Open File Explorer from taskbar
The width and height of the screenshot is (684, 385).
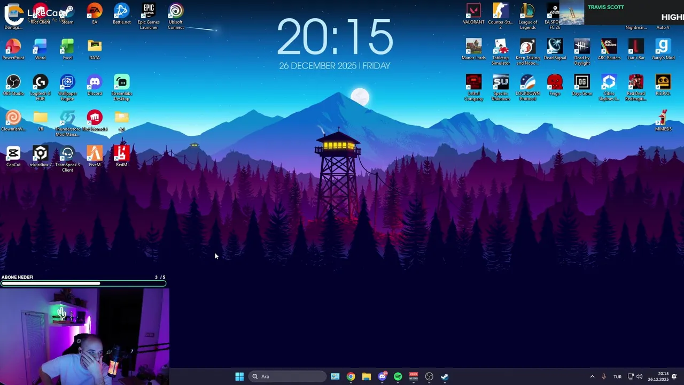click(x=366, y=376)
